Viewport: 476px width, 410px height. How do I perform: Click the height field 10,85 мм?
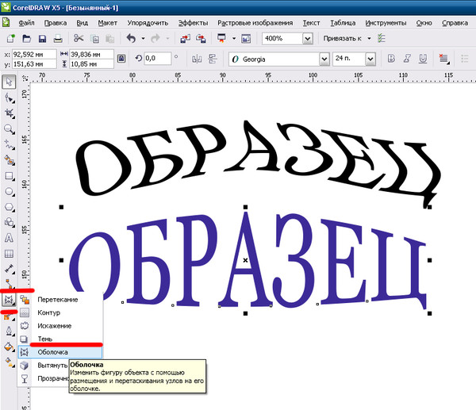pyautogui.click(x=91, y=64)
